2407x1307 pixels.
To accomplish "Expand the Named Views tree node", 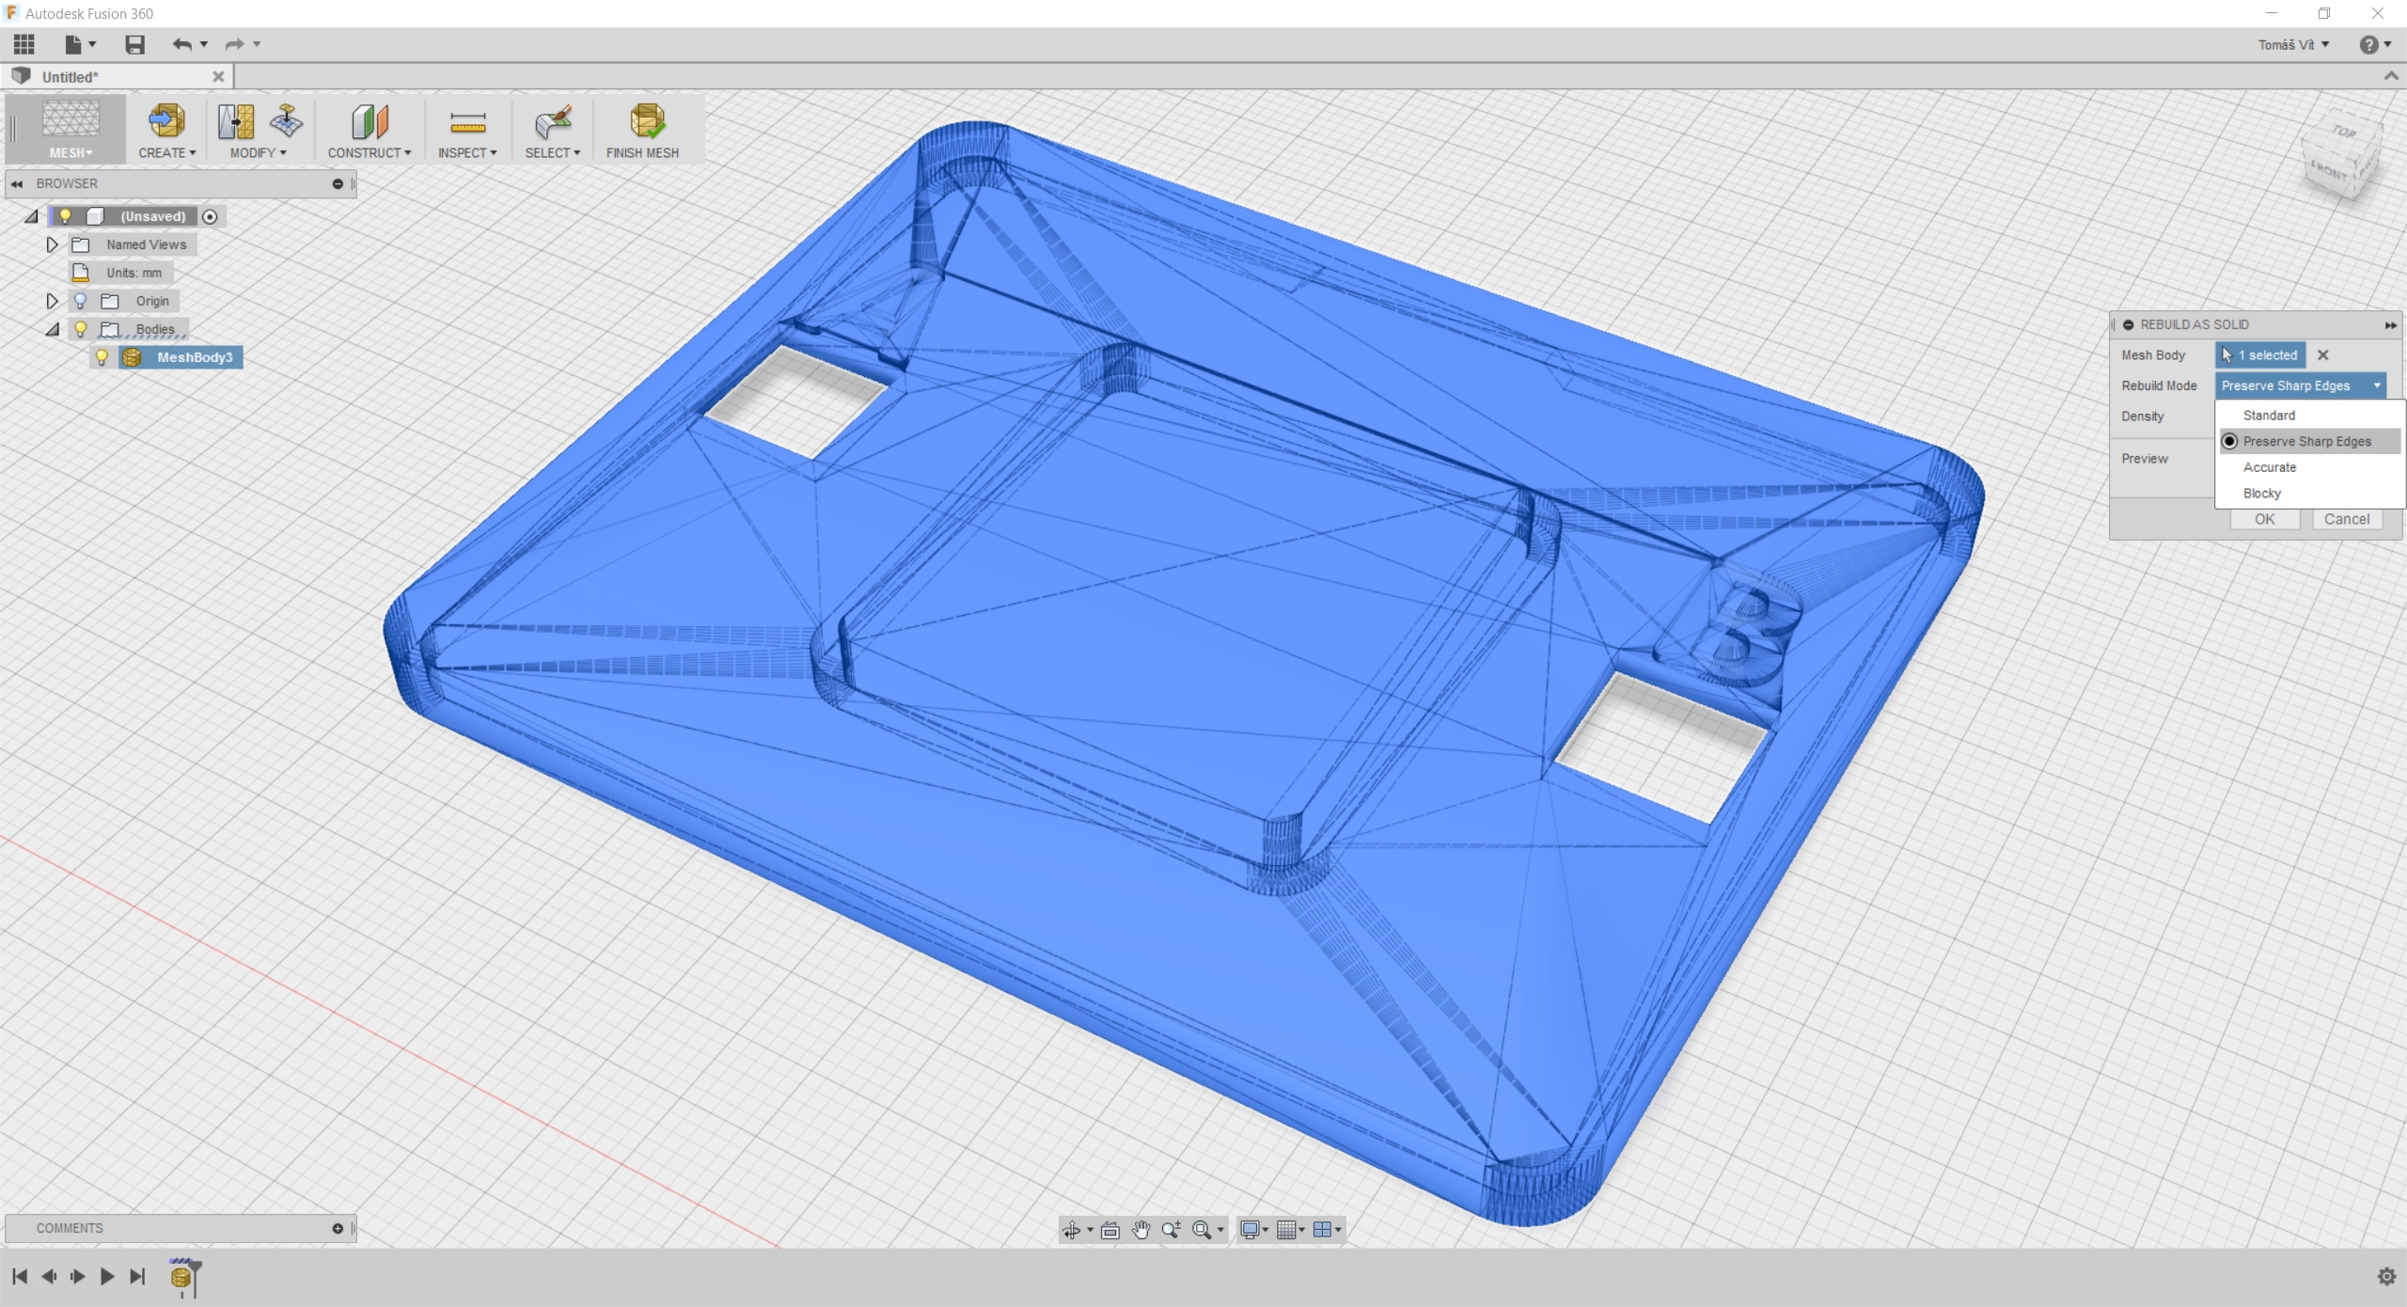I will 53,244.
